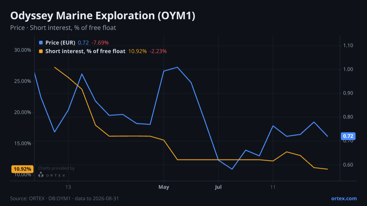367x206 pixels.
Task: Click the 13 date axis label
Action: coord(68,187)
